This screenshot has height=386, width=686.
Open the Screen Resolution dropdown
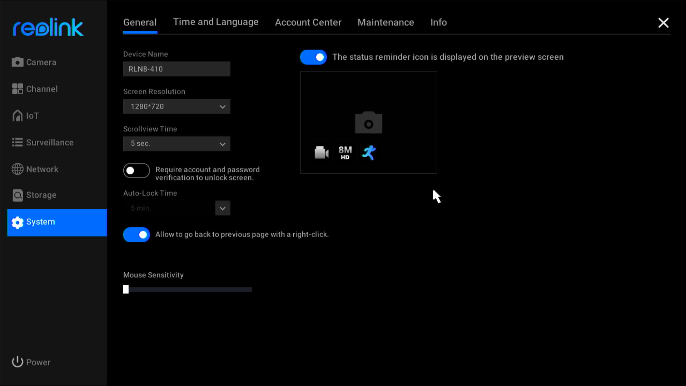point(177,107)
